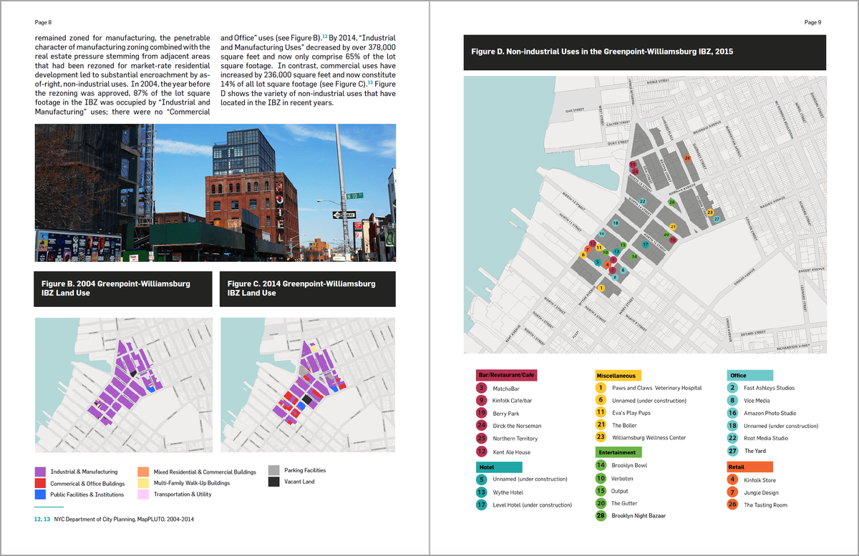Click the purple Industrial & Manufacturing swatch
The width and height of the screenshot is (859, 556).
pos(40,472)
